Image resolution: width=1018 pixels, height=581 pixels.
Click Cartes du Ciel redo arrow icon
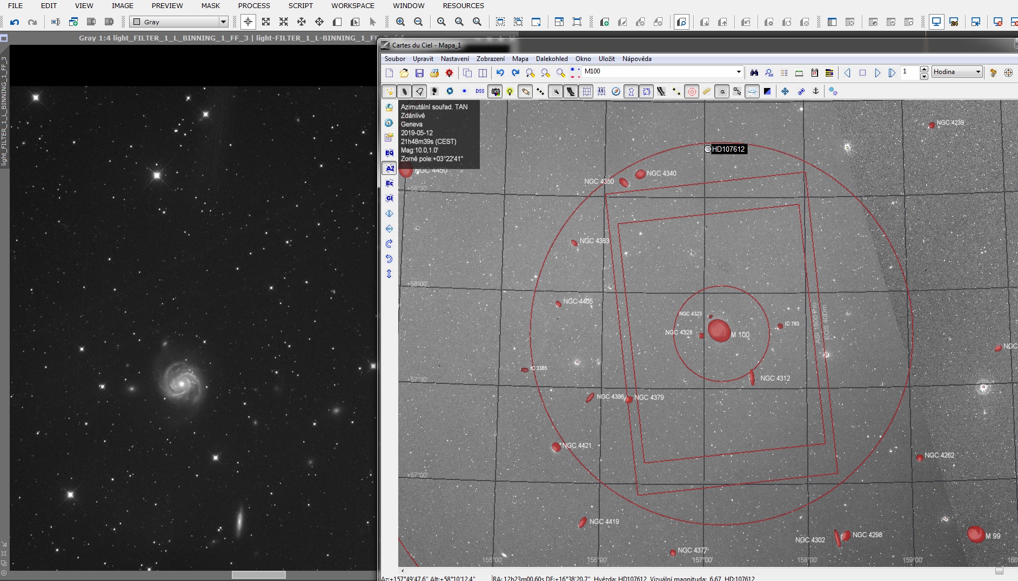click(515, 73)
